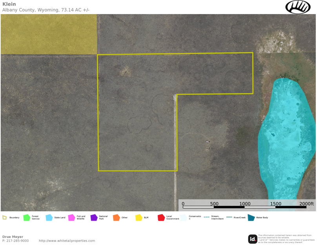Click the teal Water Body legend icon
The image size is (317, 245).
251,218
